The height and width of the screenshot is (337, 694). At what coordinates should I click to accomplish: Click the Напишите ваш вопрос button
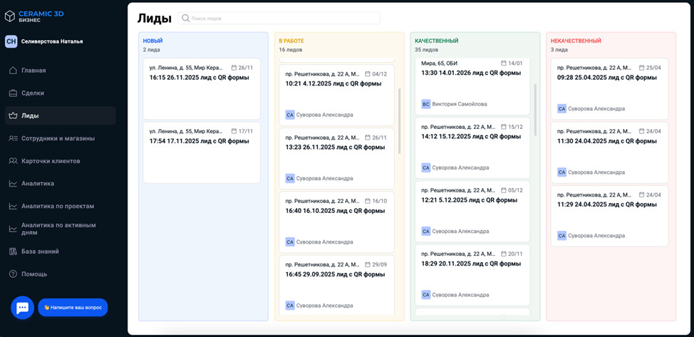click(x=73, y=307)
